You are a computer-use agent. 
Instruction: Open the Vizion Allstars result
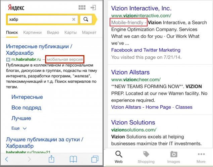130,72
